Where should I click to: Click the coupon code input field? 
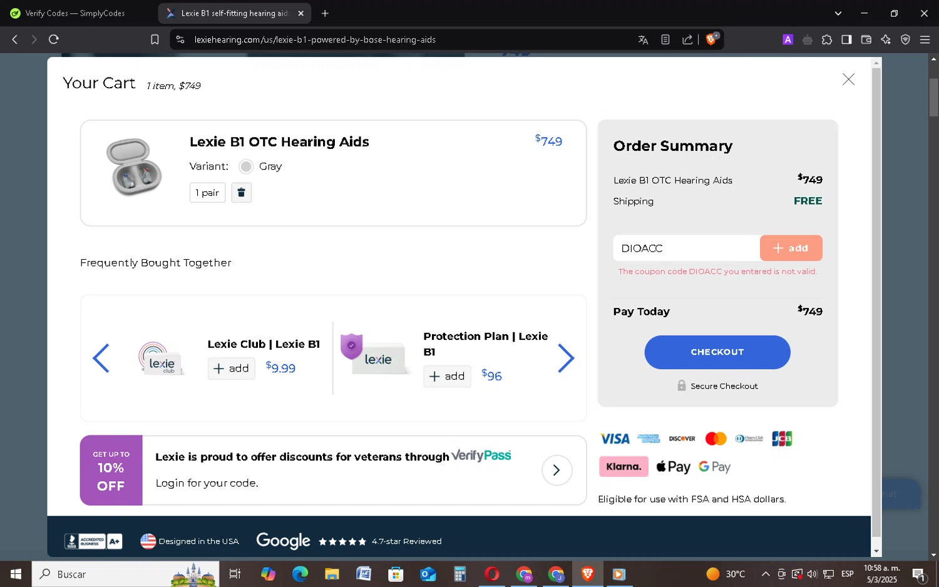point(686,248)
